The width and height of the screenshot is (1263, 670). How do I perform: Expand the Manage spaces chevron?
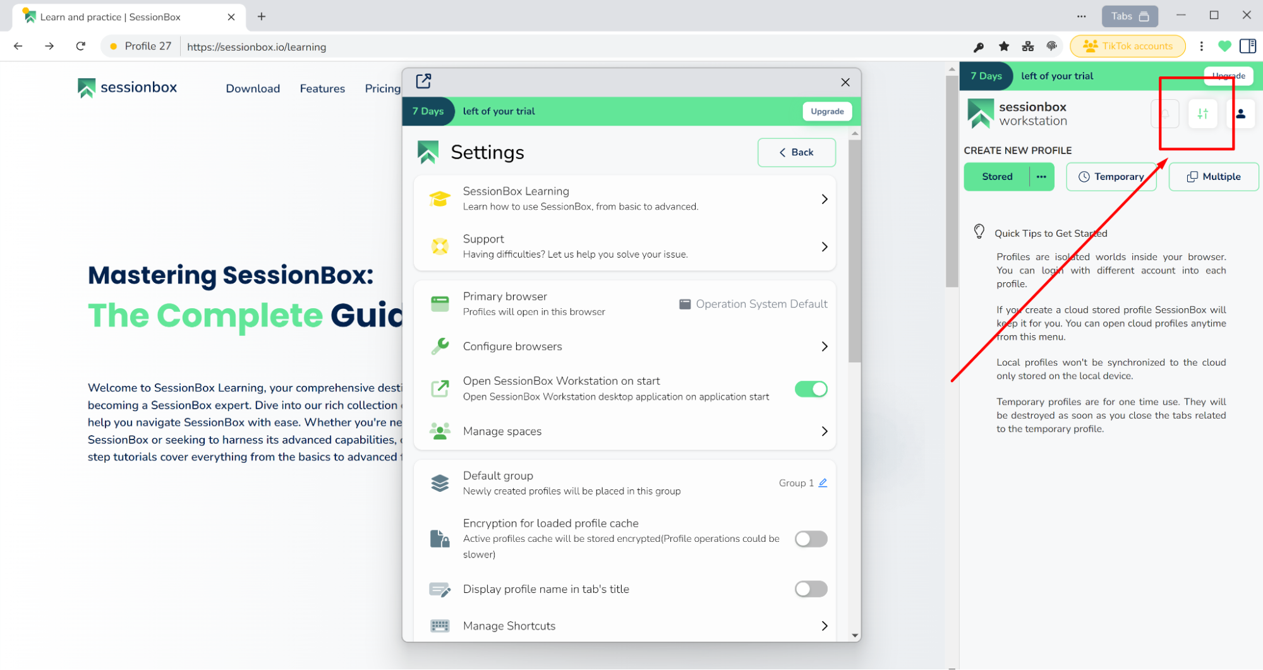pos(824,431)
